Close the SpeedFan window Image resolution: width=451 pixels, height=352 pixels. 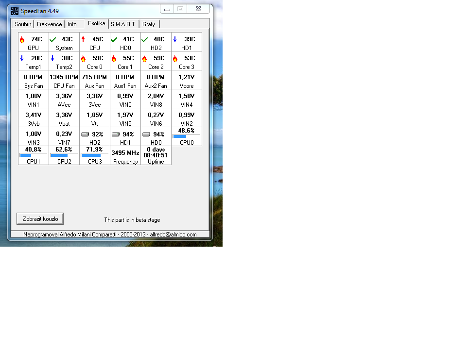198,9
